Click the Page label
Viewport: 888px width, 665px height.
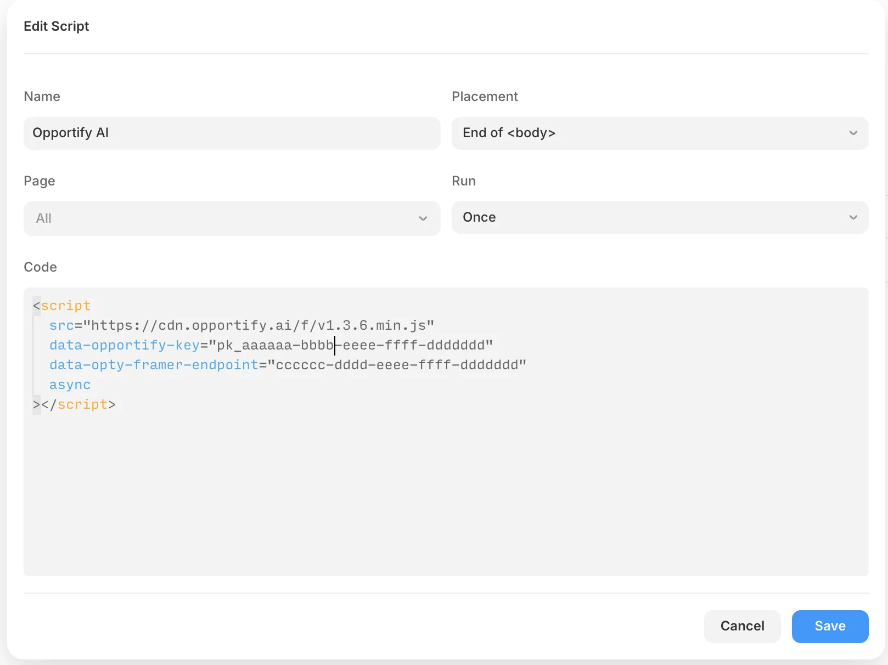39,181
